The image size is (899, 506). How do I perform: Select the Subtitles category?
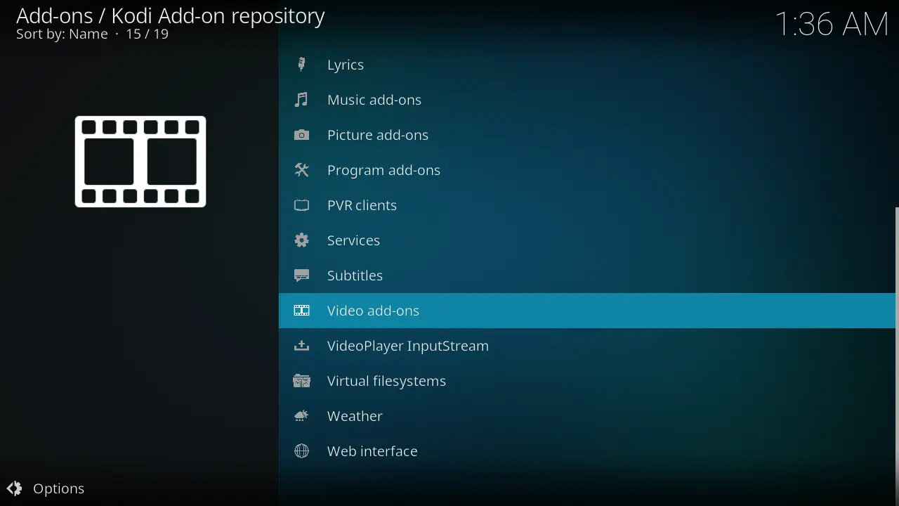pos(589,275)
